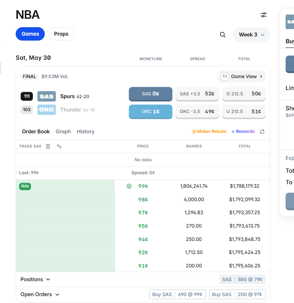Click the Buy SAS 690 @ 99¢ order
Viewport: 294px width, 303px height.
click(177, 295)
